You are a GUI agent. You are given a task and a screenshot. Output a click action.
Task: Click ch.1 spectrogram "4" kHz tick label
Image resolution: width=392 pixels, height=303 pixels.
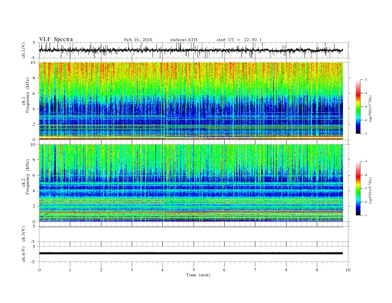35,109
